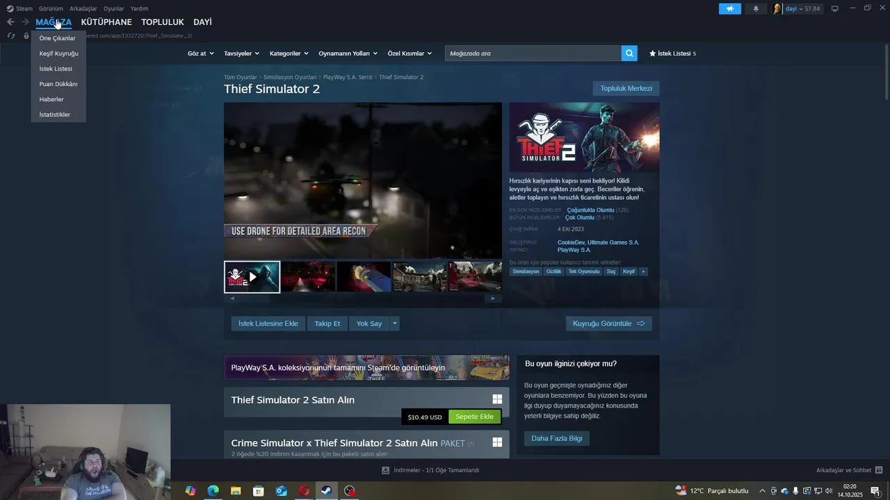Expand the Kategoriler dropdown

(x=289, y=53)
